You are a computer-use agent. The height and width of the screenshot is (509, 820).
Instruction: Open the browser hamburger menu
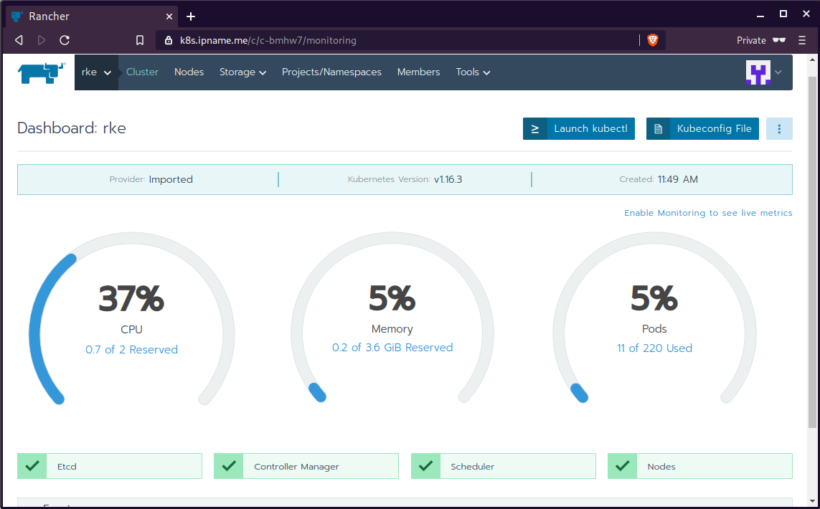click(x=802, y=40)
